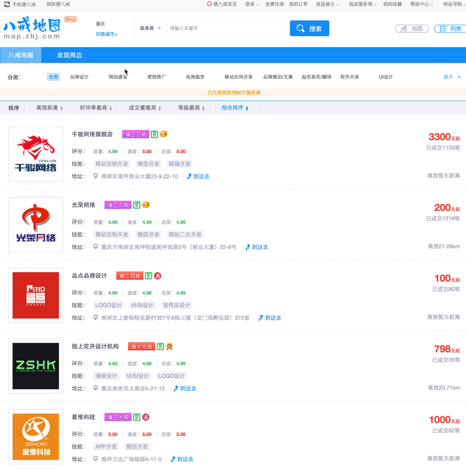Screen dimensions: 466x469
Task: Click the phone icon for 手机猪八戒
Action: pos(7,4)
